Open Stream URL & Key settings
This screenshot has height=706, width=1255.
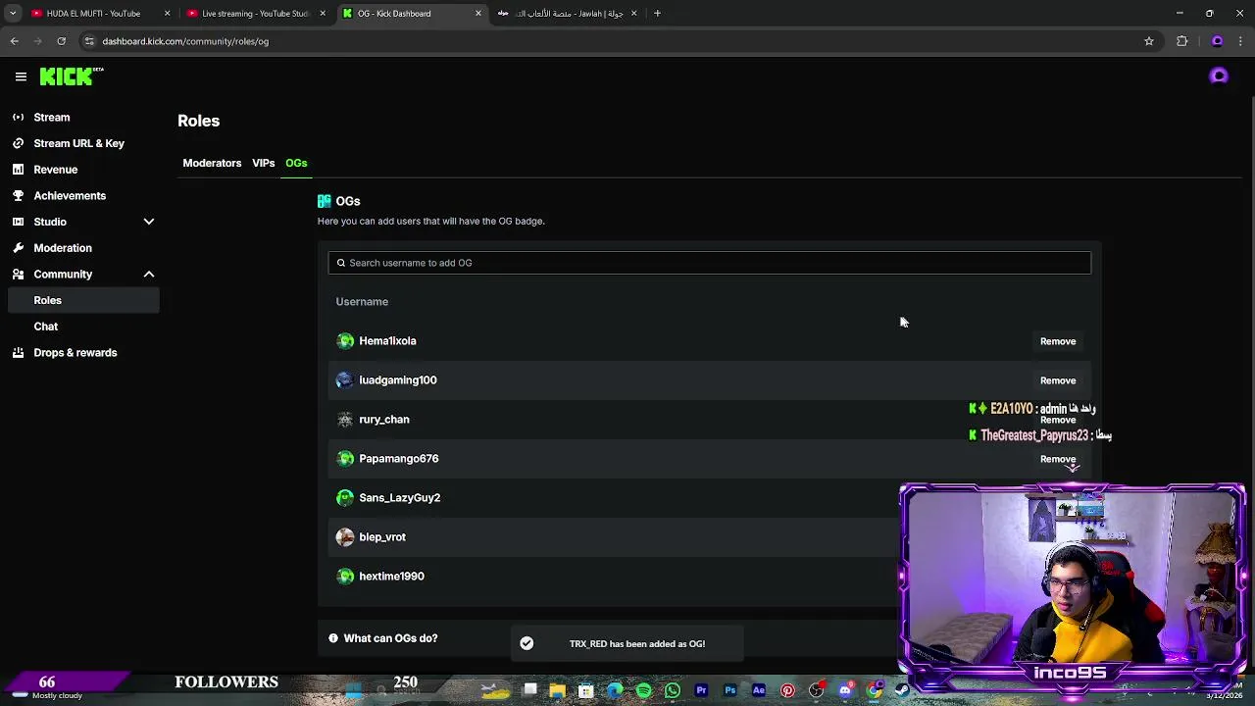[x=78, y=143]
